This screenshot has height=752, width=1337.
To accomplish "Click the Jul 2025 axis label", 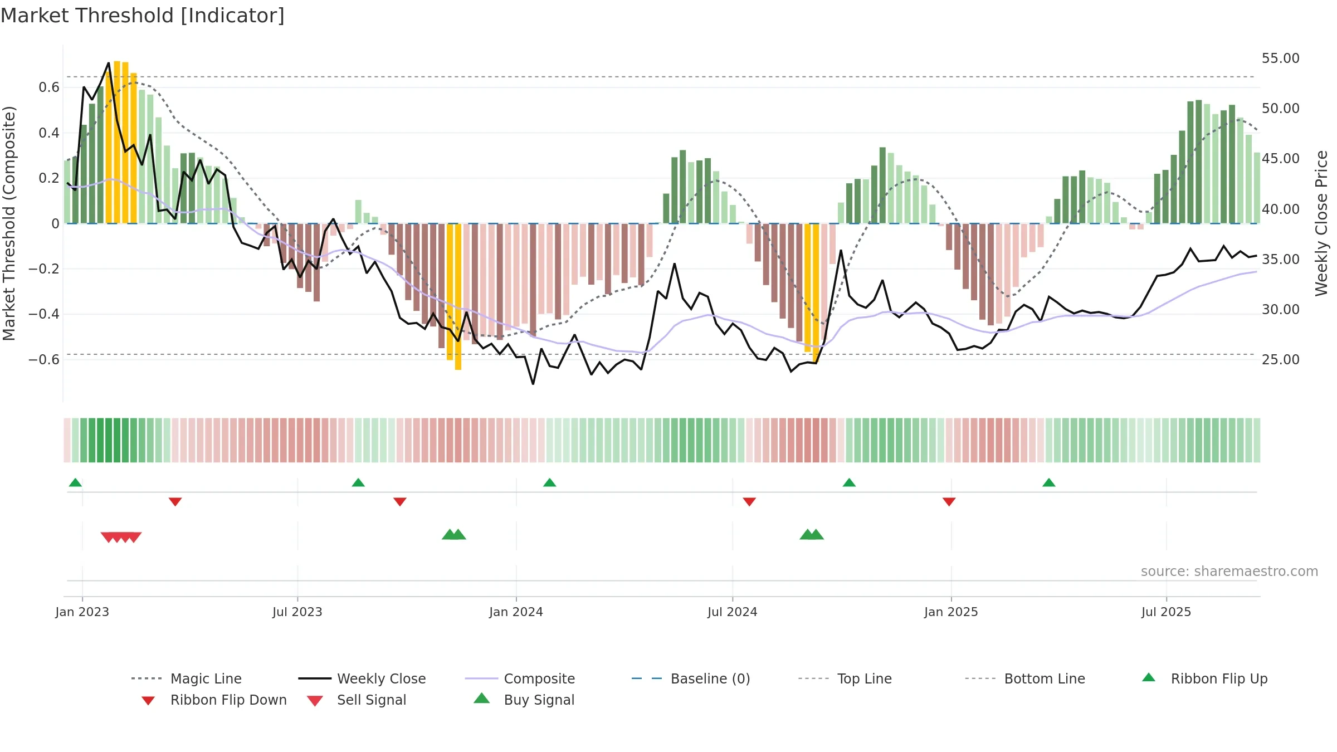I will point(1166,612).
